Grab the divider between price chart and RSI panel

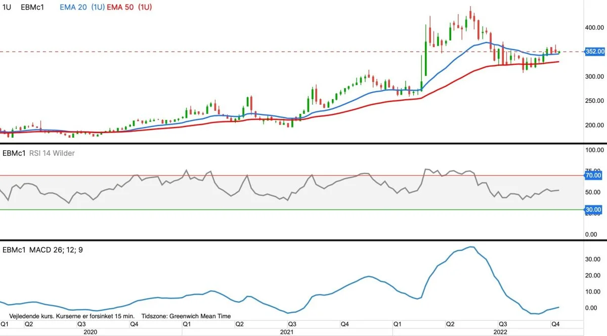(x=303, y=144)
